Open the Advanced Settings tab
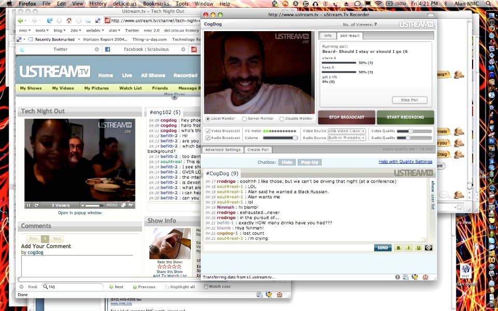The width and height of the screenshot is (498, 311). point(223,150)
